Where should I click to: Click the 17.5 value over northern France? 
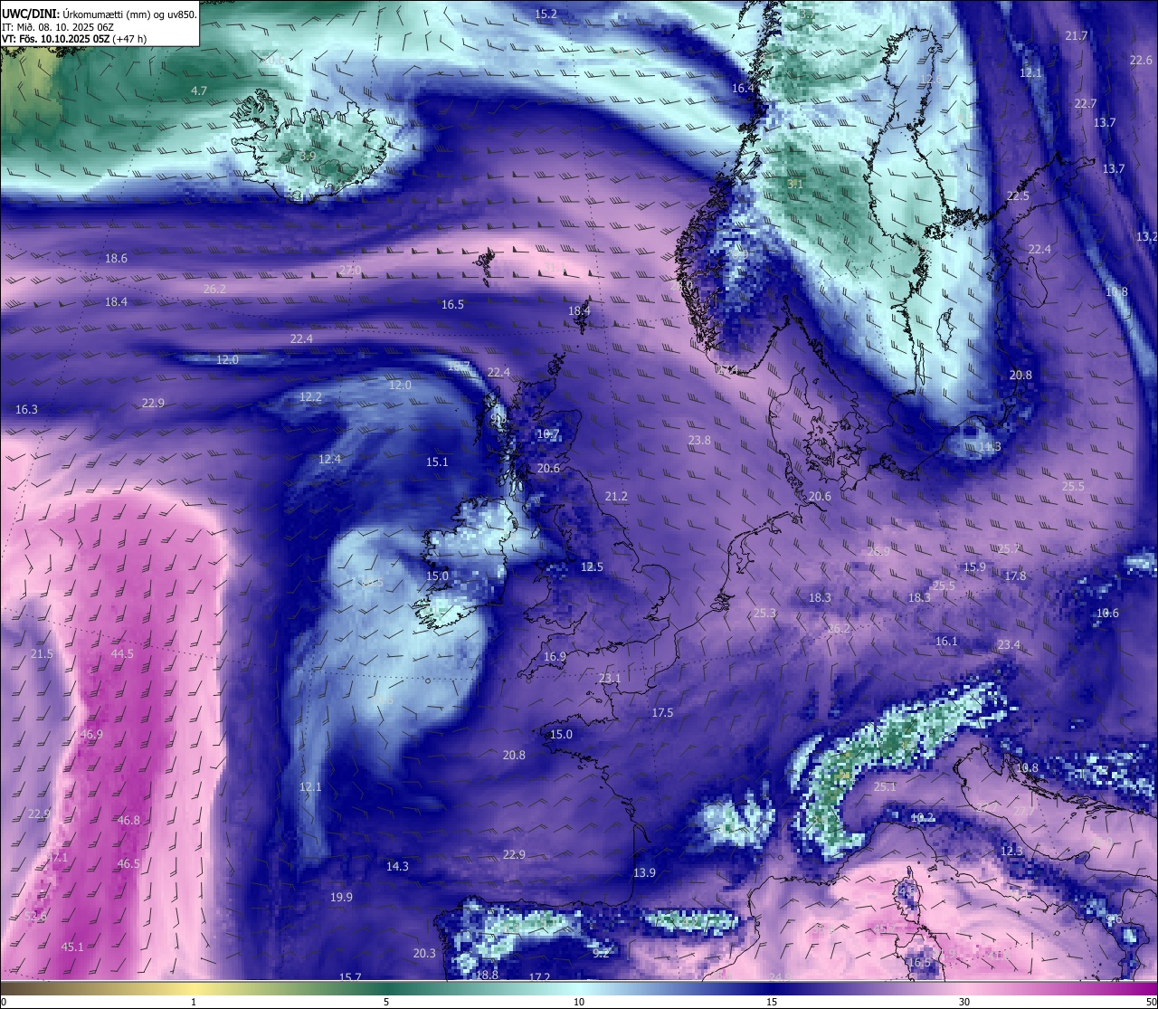coord(662,712)
